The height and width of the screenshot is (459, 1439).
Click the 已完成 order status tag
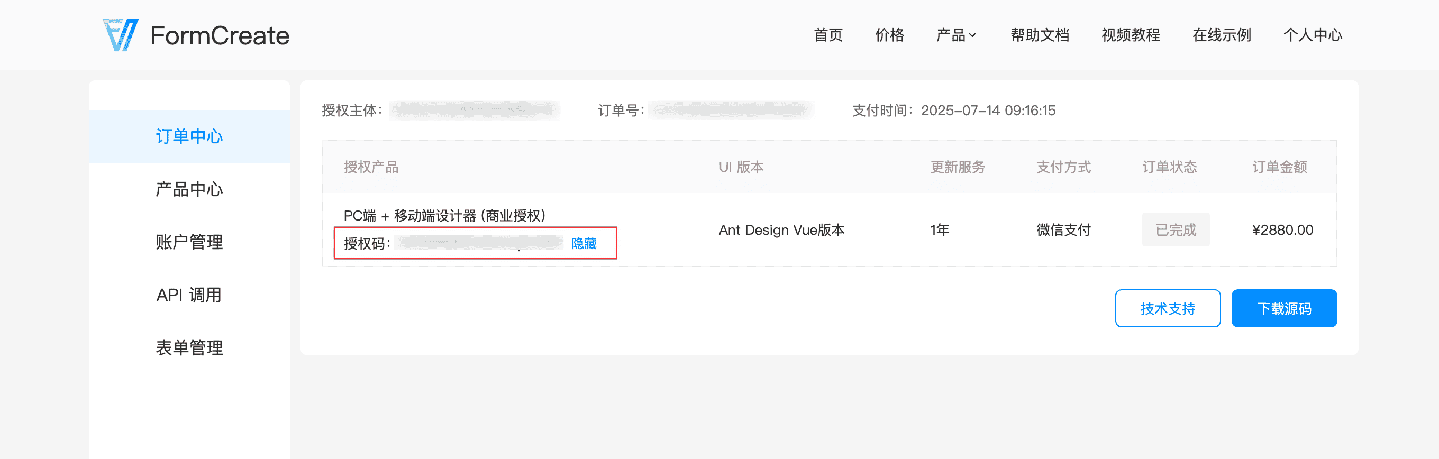click(x=1176, y=229)
